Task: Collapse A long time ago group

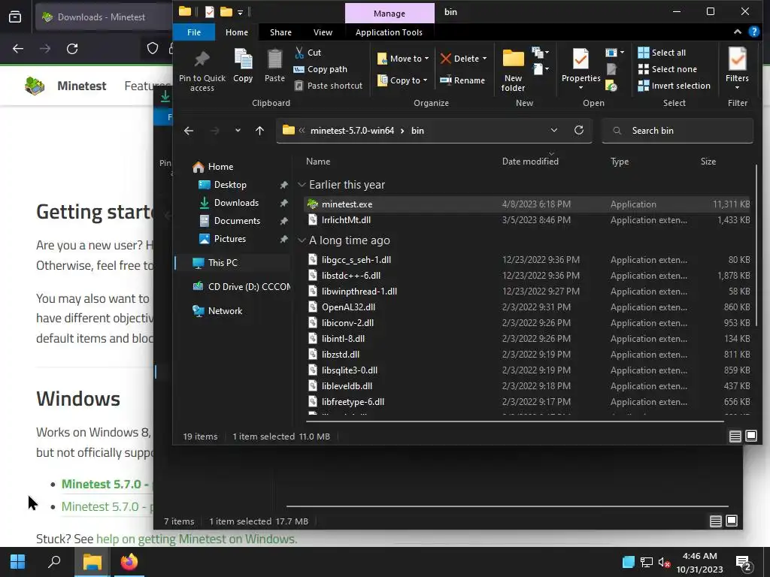Action: (302, 240)
